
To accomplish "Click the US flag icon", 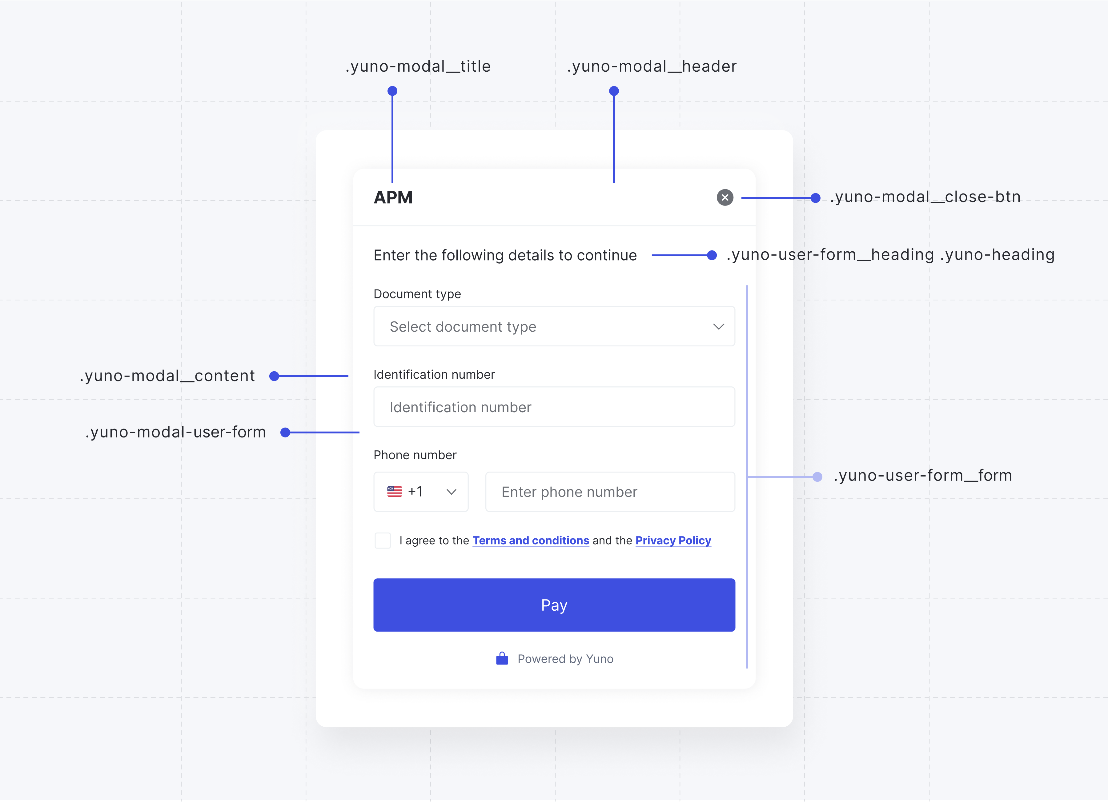I will [394, 491].
